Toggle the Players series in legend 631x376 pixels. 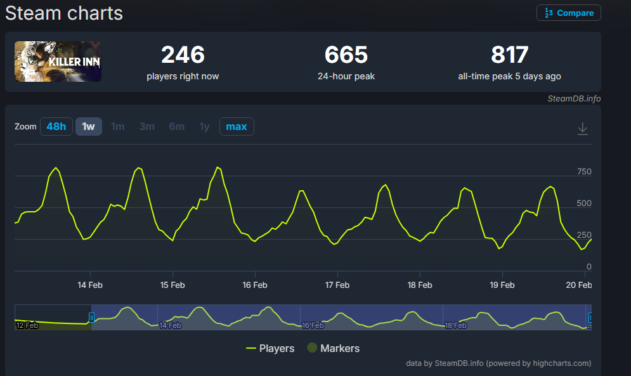tap(270, 348)
